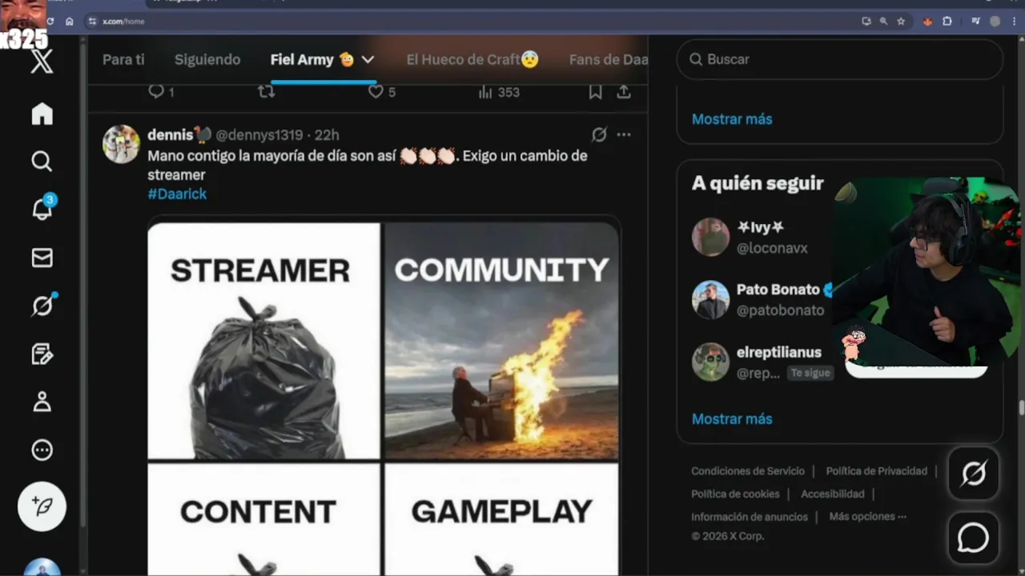Open dennis profile name on the post

[x=179, y=134]
